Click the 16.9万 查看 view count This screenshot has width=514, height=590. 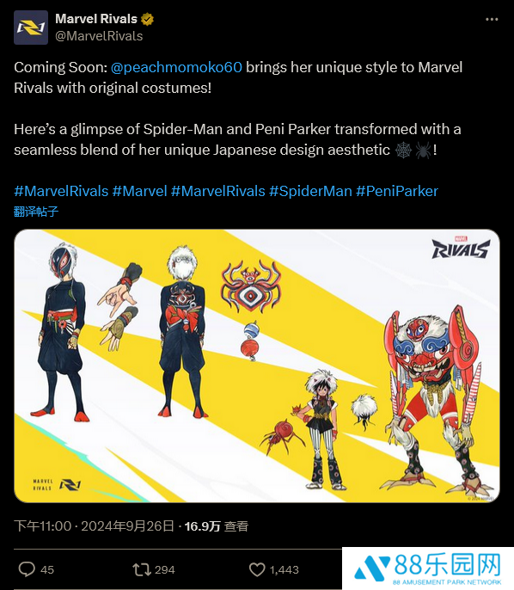pyautogui.click(x=217, y=526)
